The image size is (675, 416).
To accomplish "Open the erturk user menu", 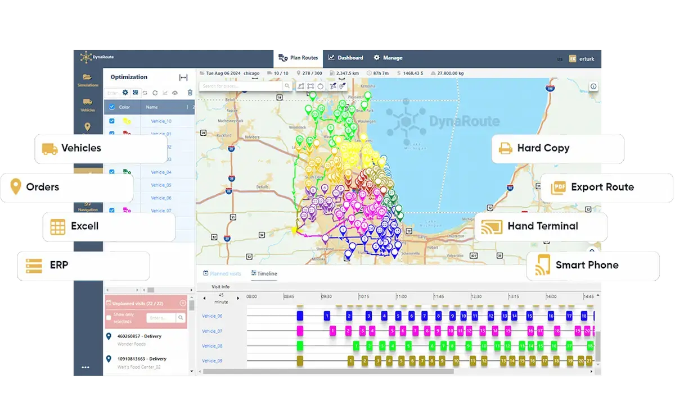I will pos(586,58).
